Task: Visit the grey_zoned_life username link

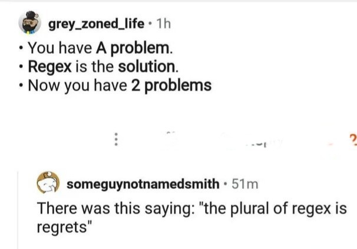Action: coord(96,24)
